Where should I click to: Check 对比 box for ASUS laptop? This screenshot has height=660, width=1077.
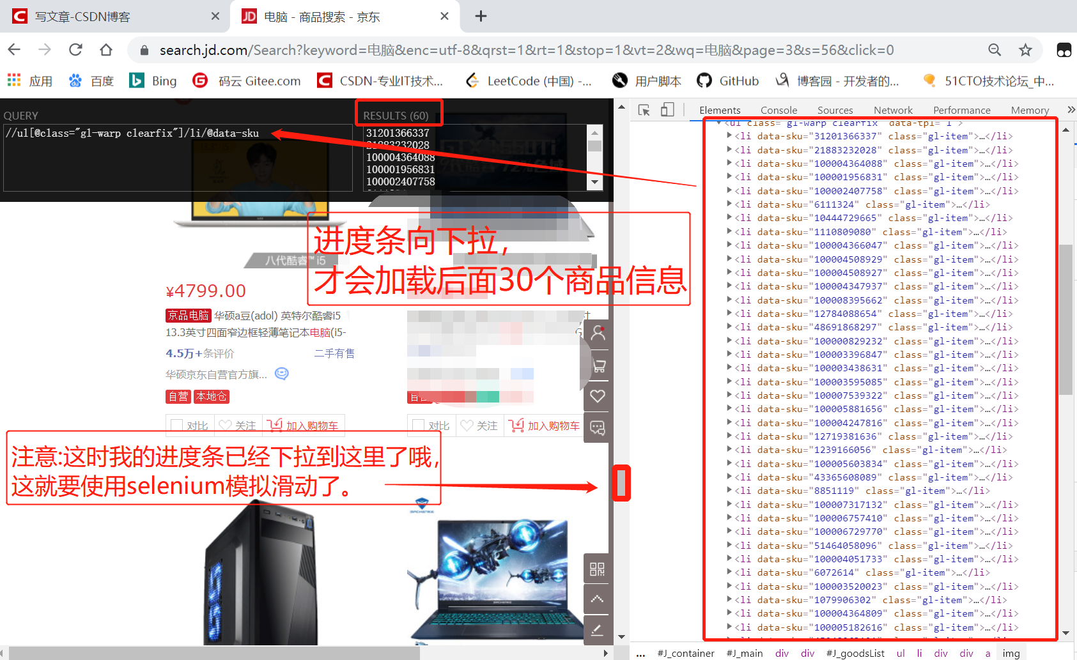(x=176, y=426)
